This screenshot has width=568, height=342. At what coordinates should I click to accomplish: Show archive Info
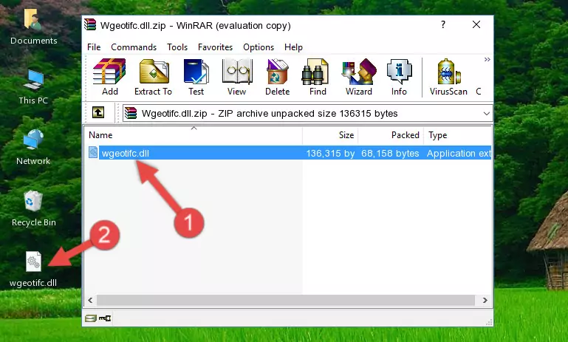pos(399,77)
